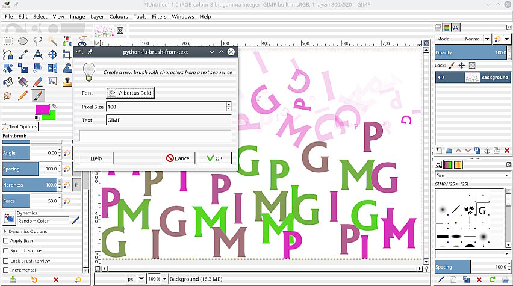The image size is (513, 286).
Task: Select the Gradient tool
Action: (22, 82)
